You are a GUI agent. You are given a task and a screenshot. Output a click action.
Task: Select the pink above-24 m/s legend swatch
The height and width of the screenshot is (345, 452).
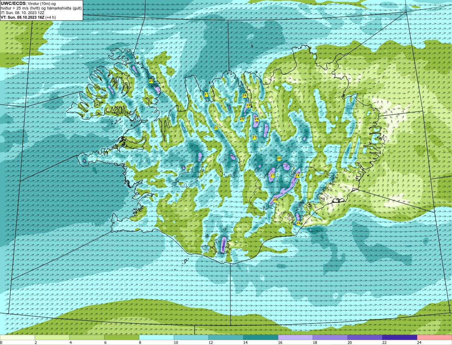[x=435, y=338]
